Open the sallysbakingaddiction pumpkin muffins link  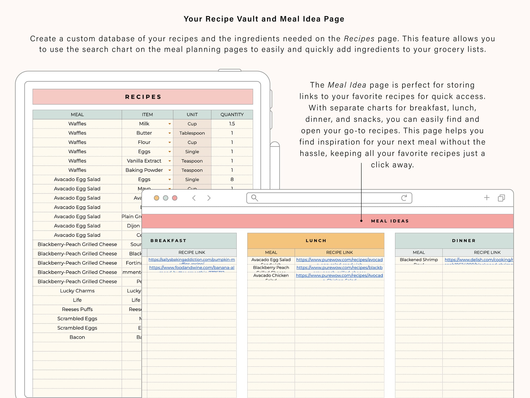coord(191,260)
